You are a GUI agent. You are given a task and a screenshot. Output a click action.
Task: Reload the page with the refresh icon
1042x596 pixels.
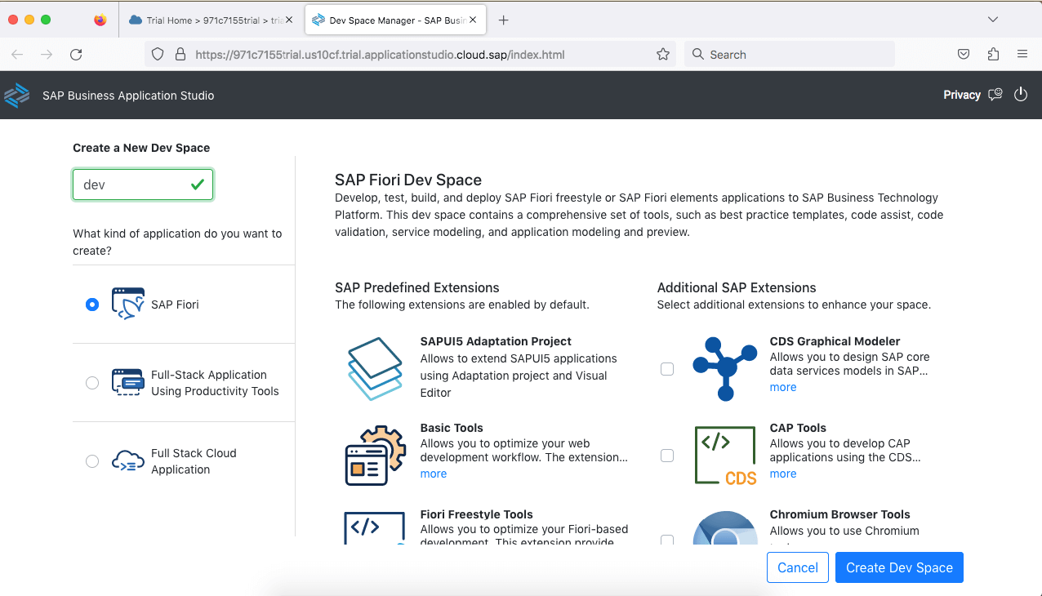(x=76, y=55)
